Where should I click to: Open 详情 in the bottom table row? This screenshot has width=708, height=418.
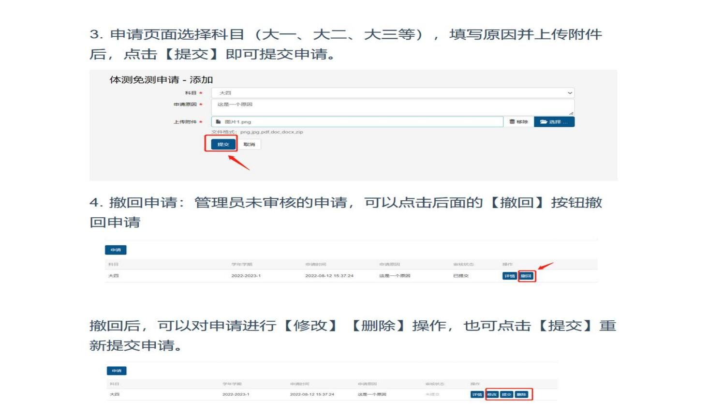477,395
